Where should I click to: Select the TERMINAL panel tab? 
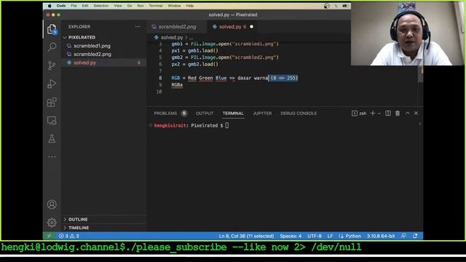point(233,114)
